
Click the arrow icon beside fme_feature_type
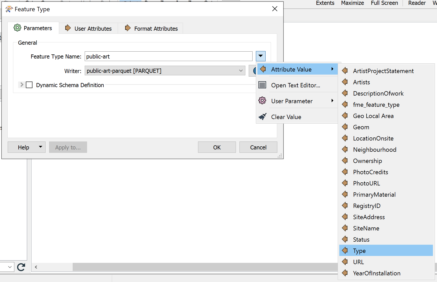[345, 104]
